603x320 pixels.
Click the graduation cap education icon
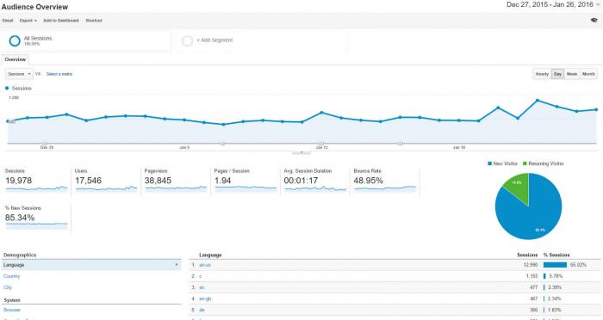594,21
